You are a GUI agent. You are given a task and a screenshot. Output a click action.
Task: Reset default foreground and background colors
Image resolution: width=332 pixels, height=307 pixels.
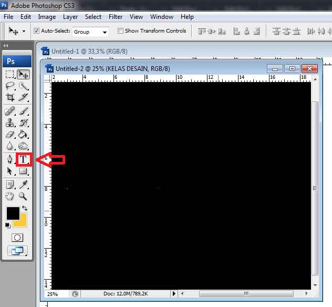8,225
